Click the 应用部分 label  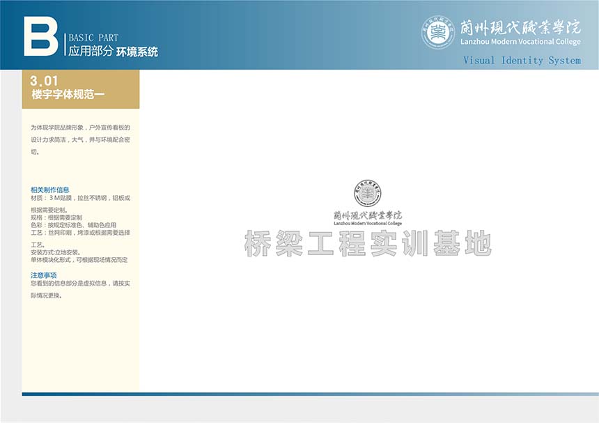90,52
